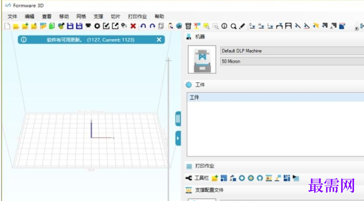
Task: Open the 查看 menu
Action: 47,16
